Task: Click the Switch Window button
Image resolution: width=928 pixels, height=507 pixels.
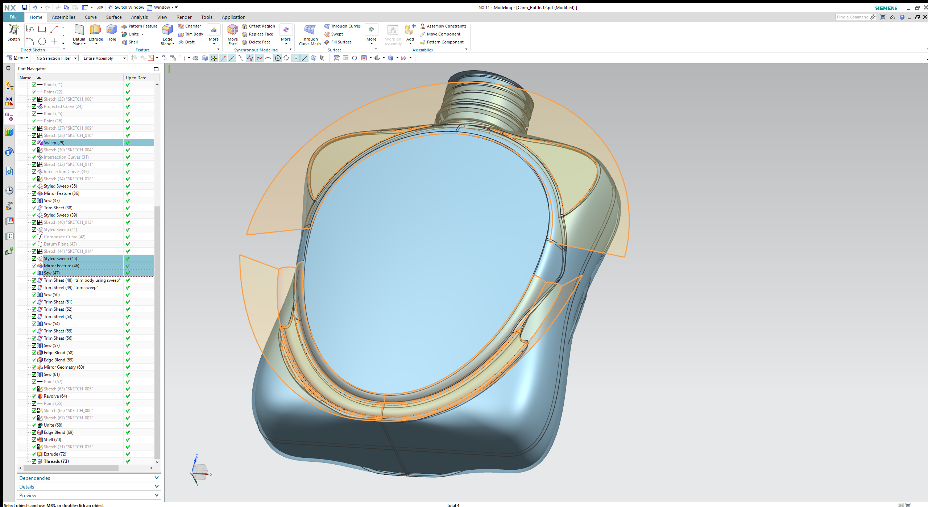Action: 126,7
